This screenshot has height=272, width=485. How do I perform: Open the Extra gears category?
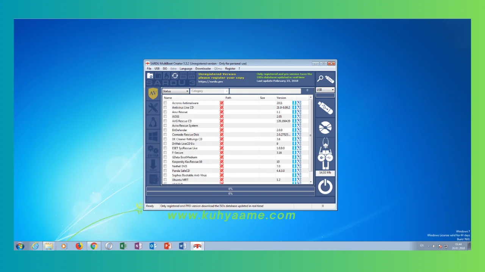coord(153,151)
